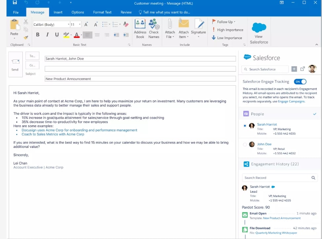322x239 pixels.
Task: Align text to the right
Action: point(106,35)
